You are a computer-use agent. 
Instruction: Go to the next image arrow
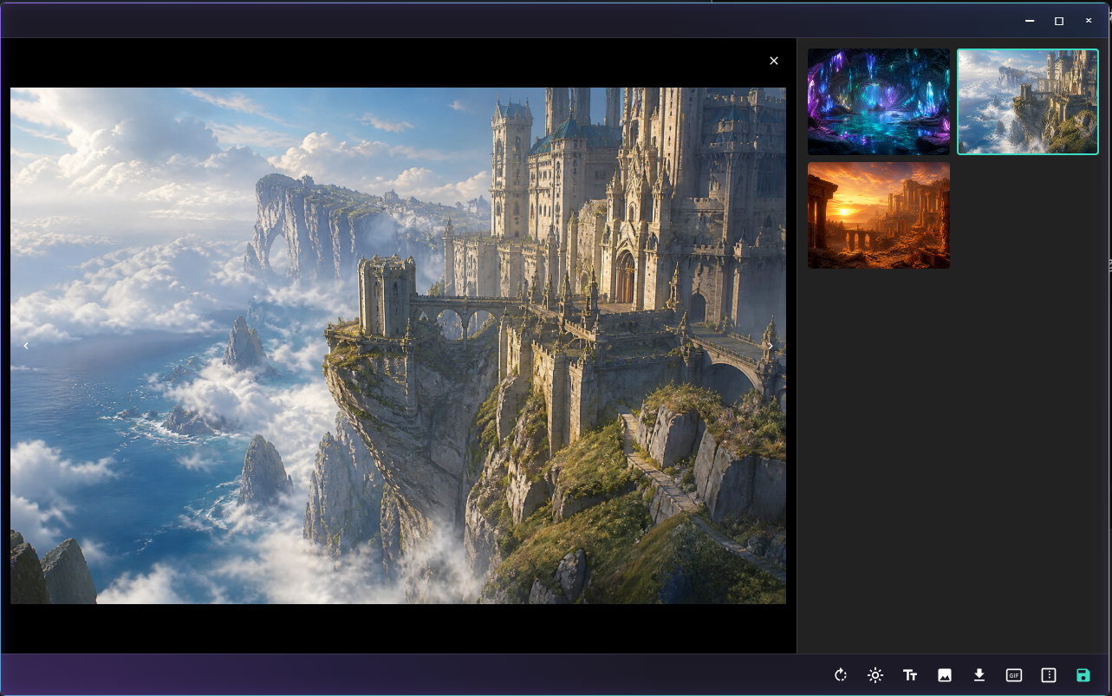point(771,346)
